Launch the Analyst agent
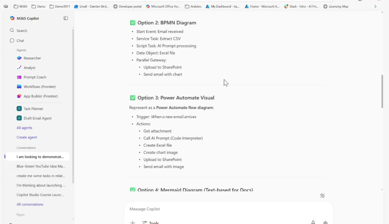Image resolution: width=389 pixels, height=224 pixels. pyautogui.click(x=29, y=68)
